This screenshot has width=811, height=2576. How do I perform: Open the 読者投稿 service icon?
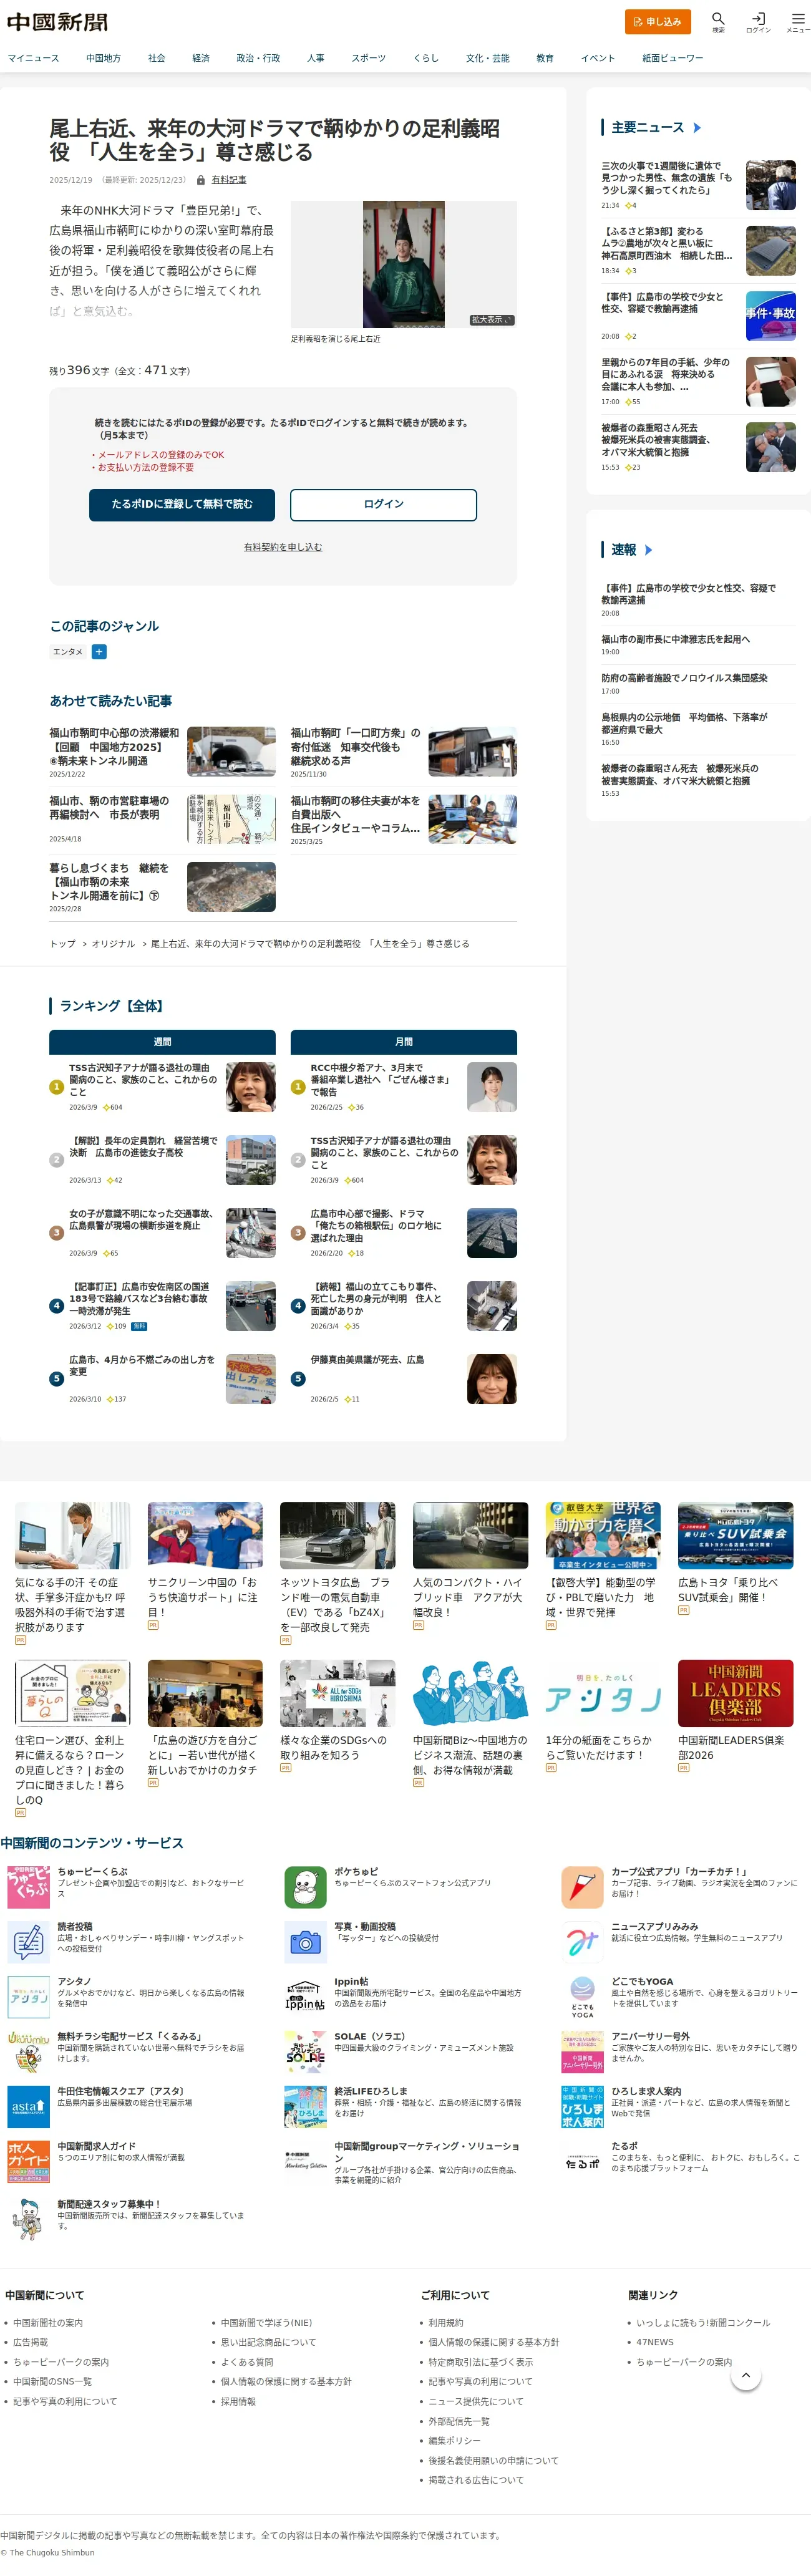pyautogui.click(x=28, y=1941)
